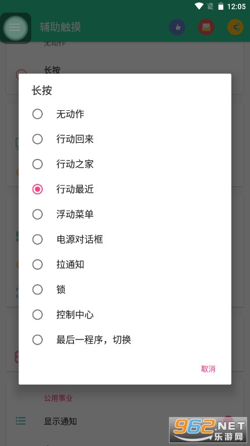The height and width of the screenshot is (446, 250).
Task: Select the checked 行动最近 radio button
Action: (x=125, y=189)
